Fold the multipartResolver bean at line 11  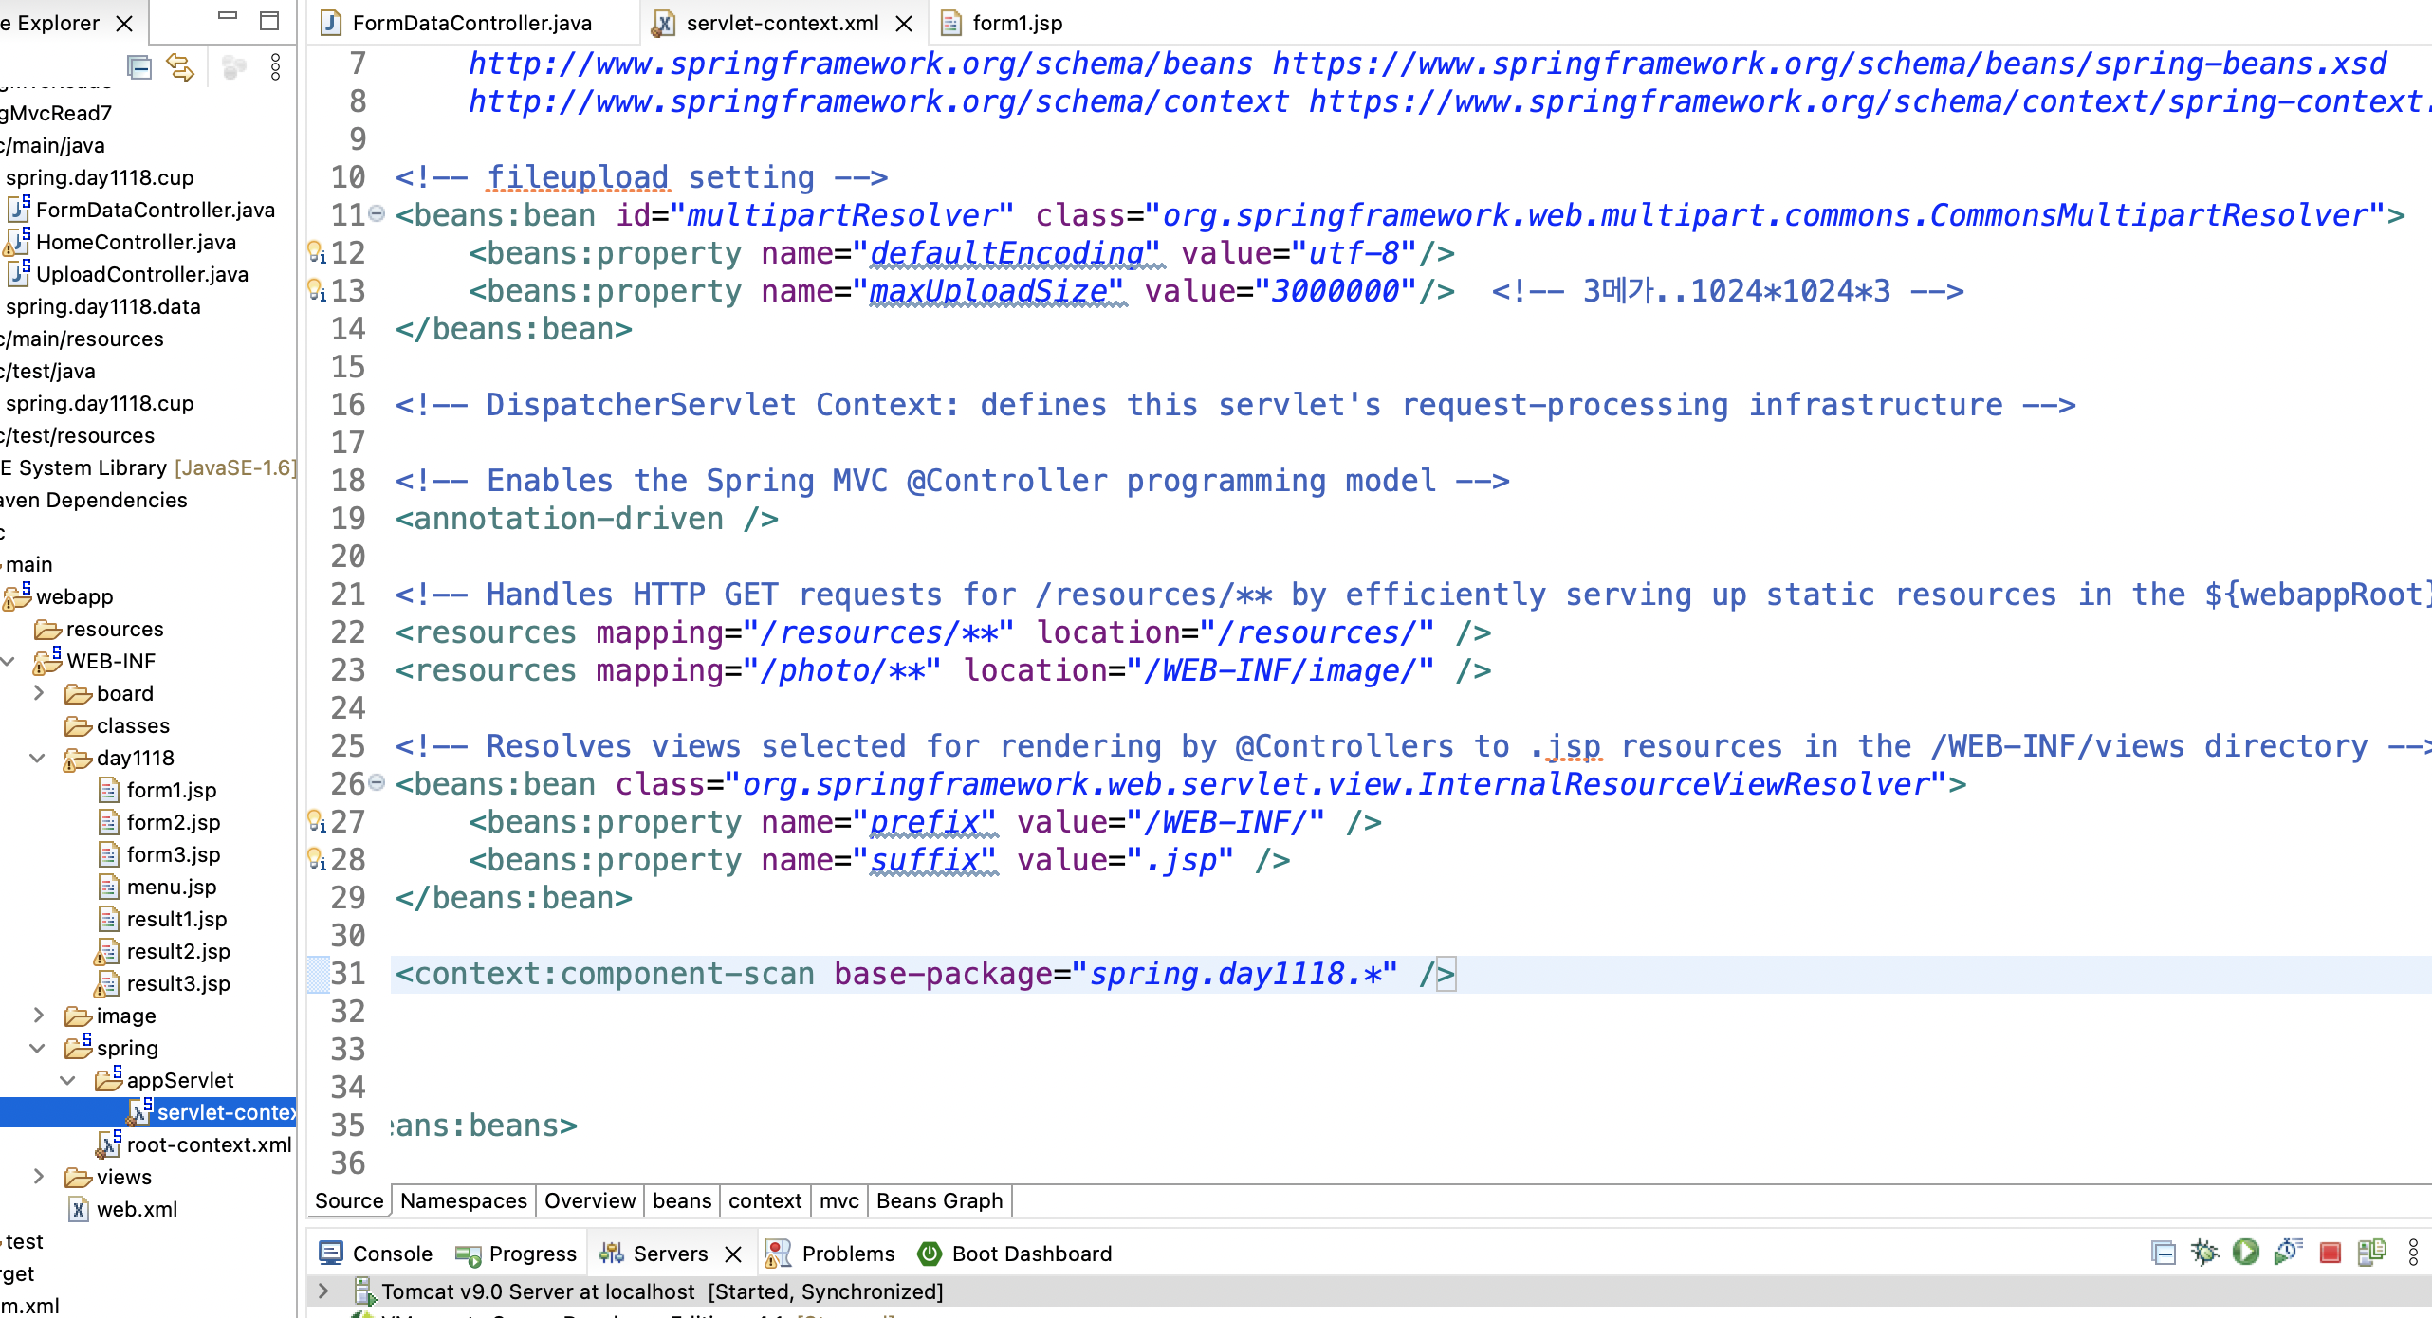click(x=377, y=214)
